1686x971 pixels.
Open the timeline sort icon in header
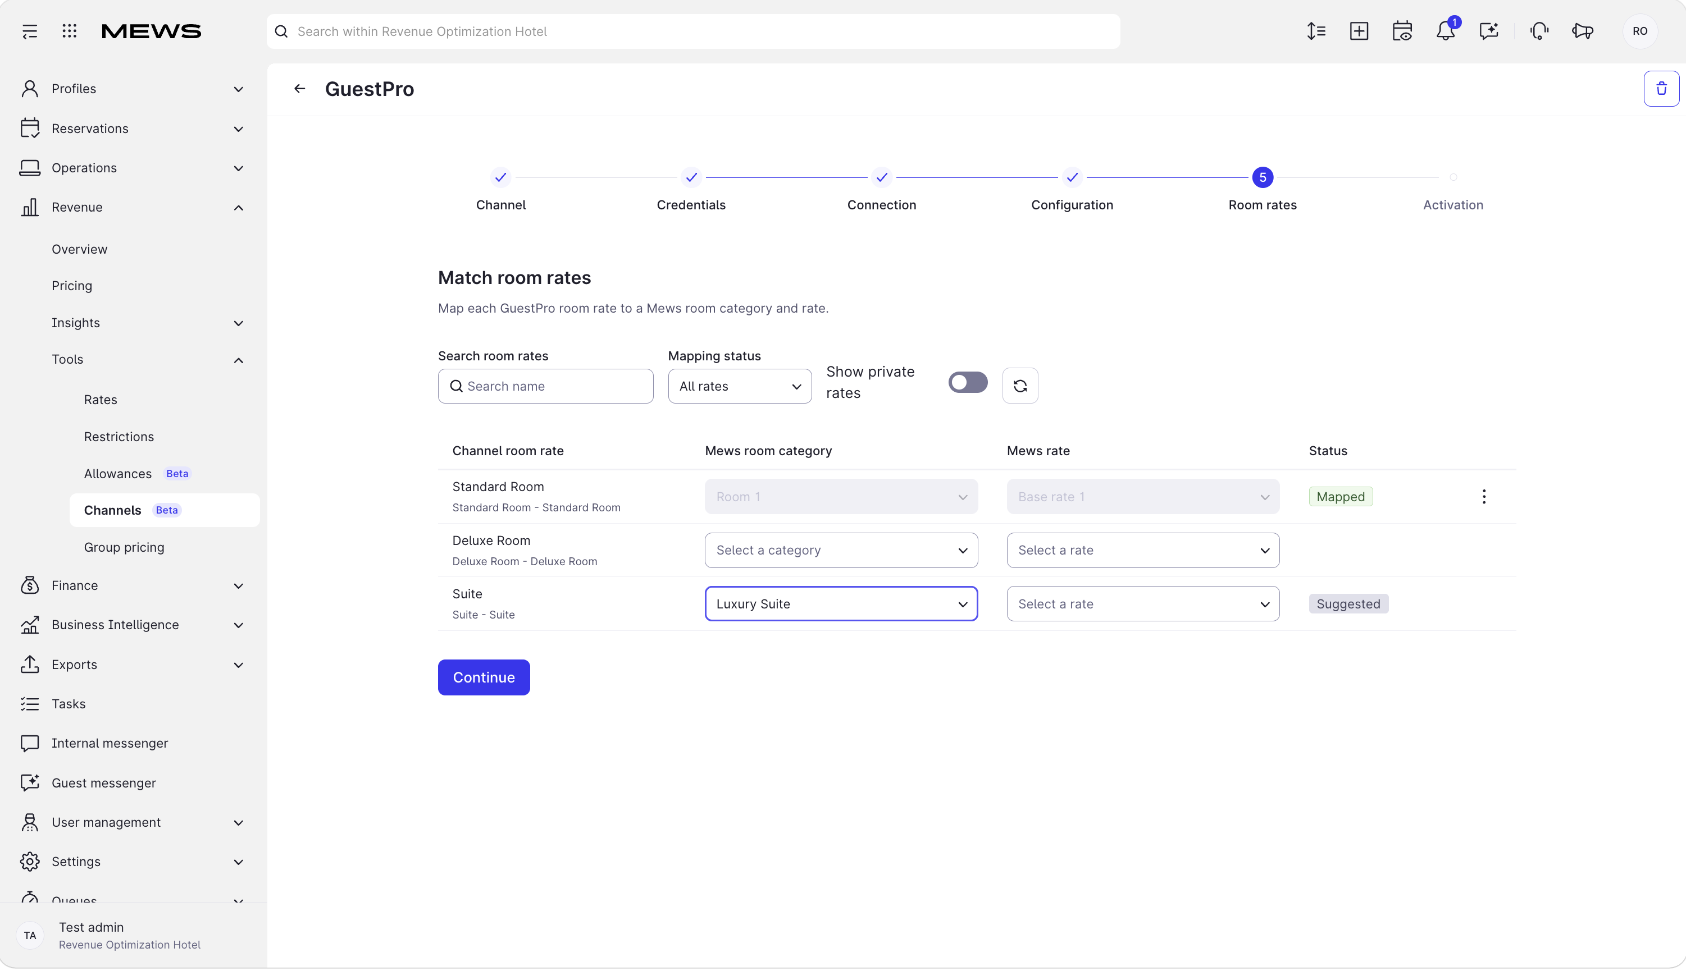point(1316,31)
